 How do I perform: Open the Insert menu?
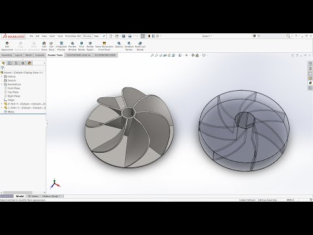click(52, 36)
